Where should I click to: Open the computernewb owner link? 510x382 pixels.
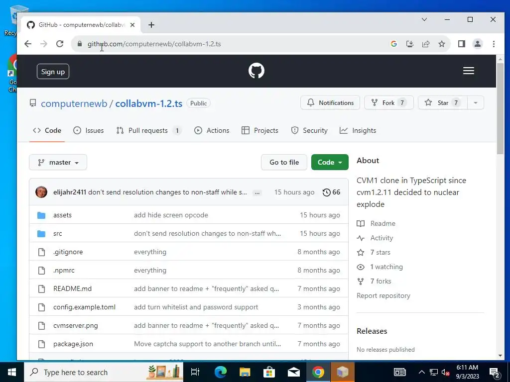[x=74, y=103]
